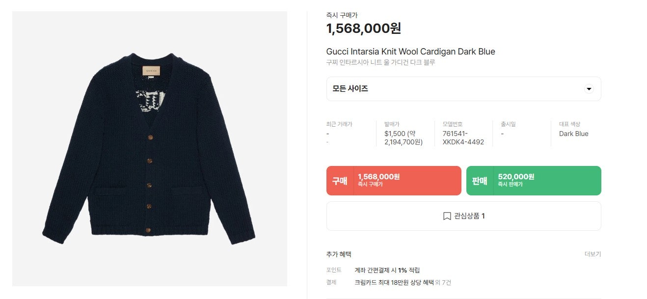Screen dimensions: 647x299
Task: Click the 계좌 간편결제 시 1% 적립 benefit
Action: click(x=387, y=270)
